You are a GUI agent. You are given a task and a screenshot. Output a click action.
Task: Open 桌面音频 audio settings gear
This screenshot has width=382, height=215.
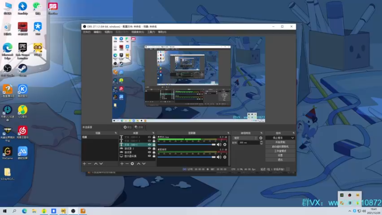[224, 157]
